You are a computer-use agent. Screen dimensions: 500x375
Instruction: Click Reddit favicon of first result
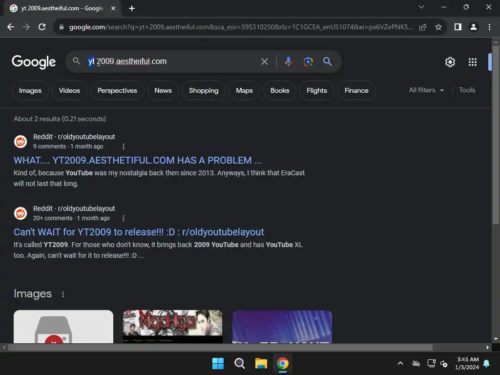tap(21, 142)
